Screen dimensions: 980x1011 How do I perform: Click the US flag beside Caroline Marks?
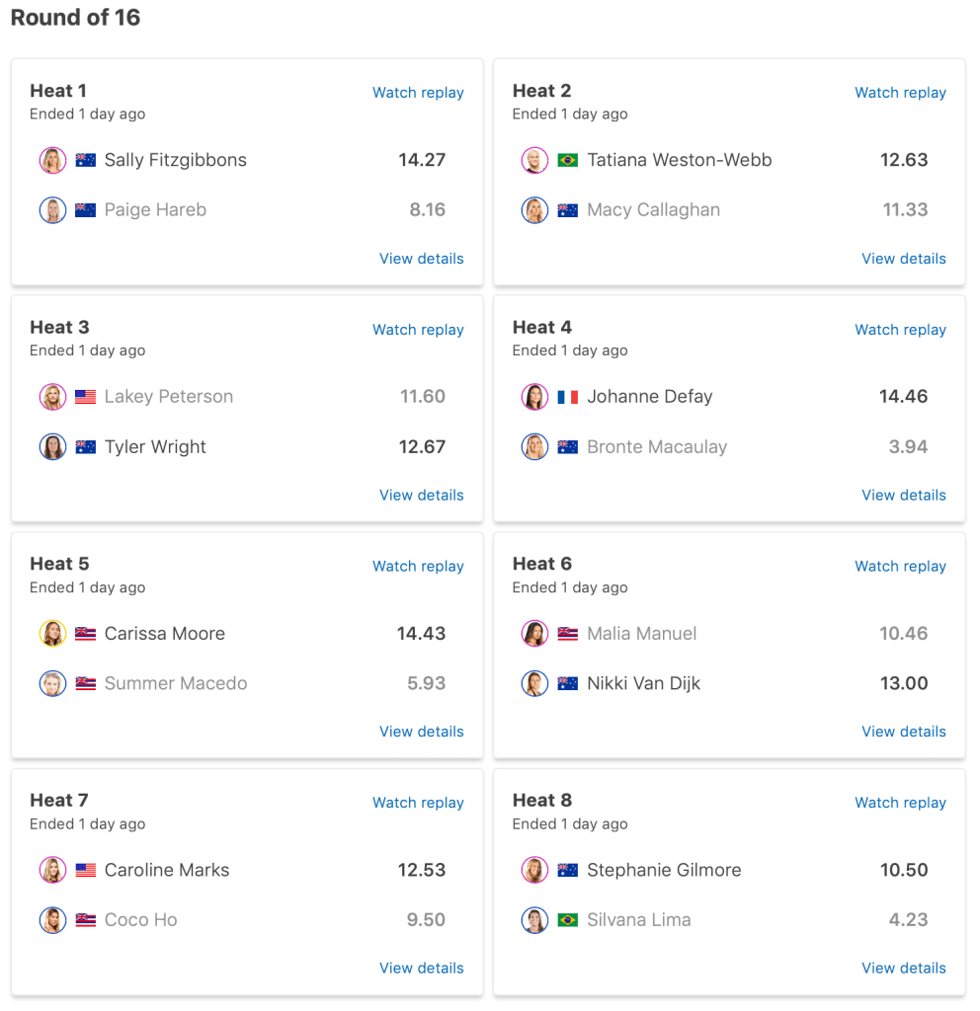pos(86,870)
